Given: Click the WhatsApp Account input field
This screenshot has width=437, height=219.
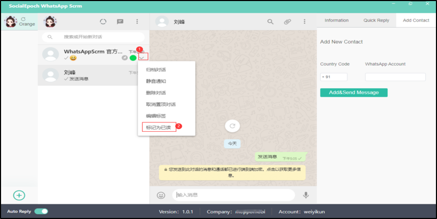Looking at the screenshot, I should [395, 77].
